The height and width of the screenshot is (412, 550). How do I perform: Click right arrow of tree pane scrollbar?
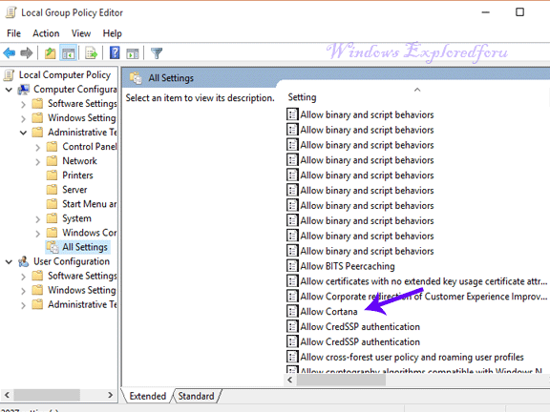pos(110,395)
